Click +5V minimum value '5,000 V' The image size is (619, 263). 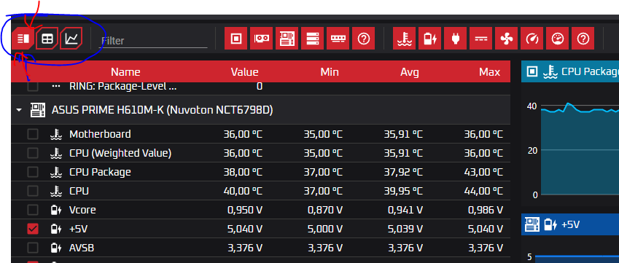point(325,229)
